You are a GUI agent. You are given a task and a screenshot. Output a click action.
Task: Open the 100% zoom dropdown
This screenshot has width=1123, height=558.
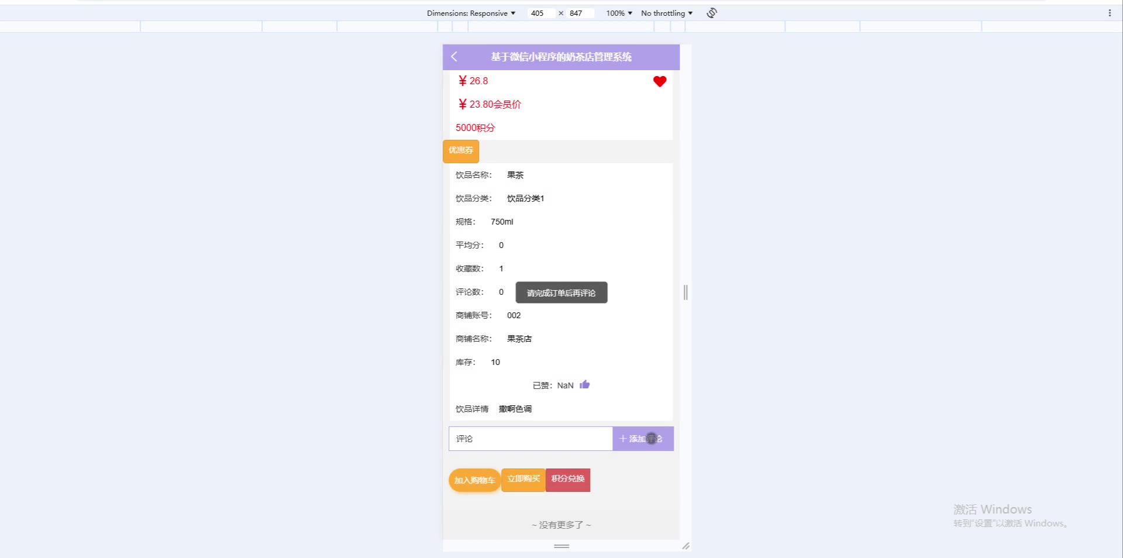click(619, 13)
